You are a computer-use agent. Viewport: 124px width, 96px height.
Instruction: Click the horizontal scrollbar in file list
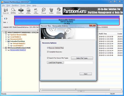pos(76,89)
